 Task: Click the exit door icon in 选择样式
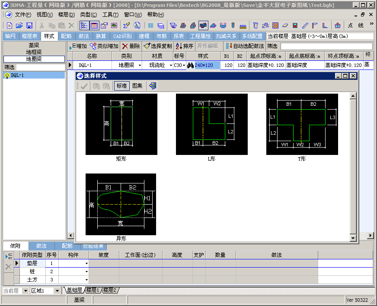click(x=153, y=86)
